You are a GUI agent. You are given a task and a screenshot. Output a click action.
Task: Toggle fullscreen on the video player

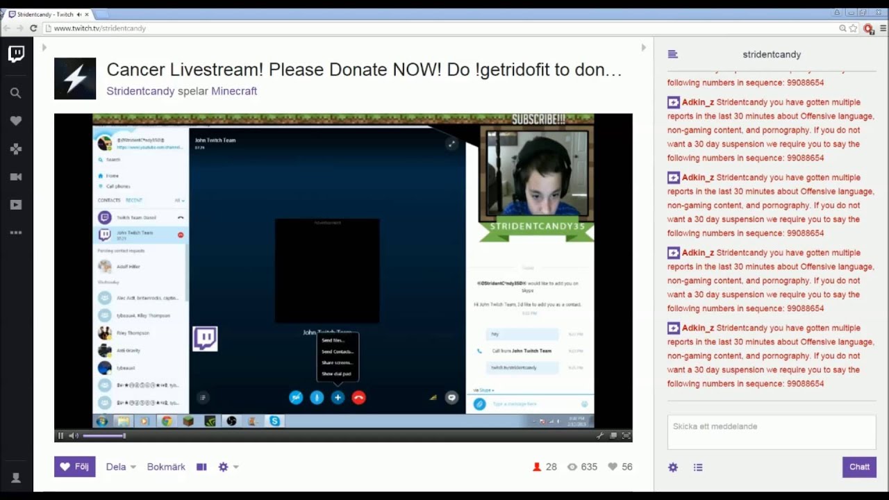pos(626,435)
